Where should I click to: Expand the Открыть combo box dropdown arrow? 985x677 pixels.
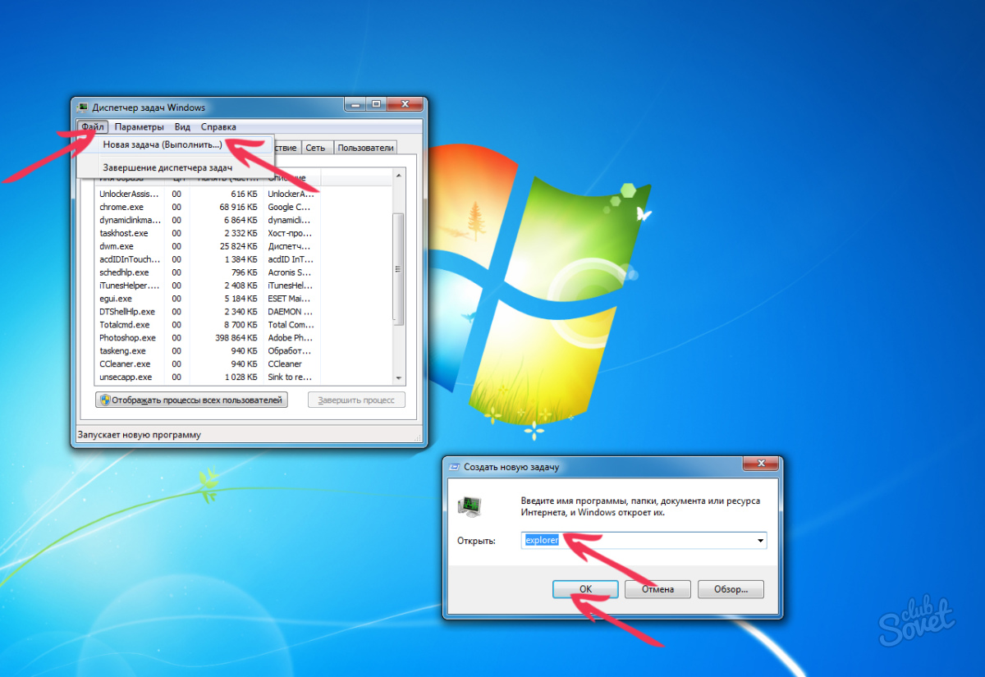(761, 541)
